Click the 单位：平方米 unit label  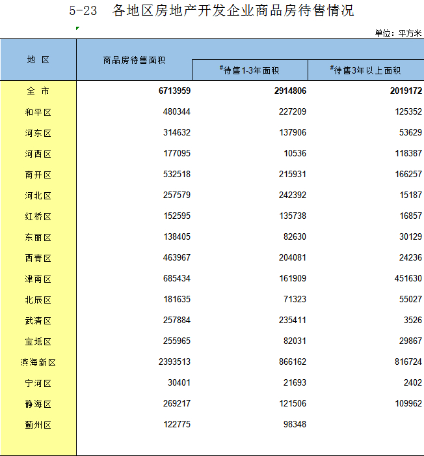398,33
